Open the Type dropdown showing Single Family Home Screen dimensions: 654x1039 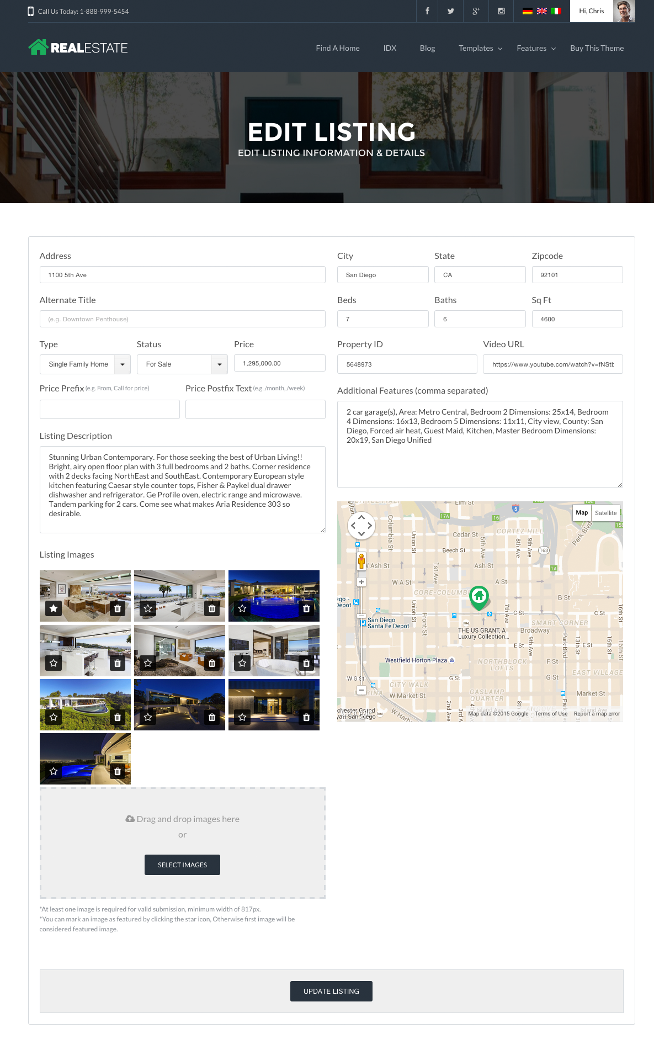[85, 364]
